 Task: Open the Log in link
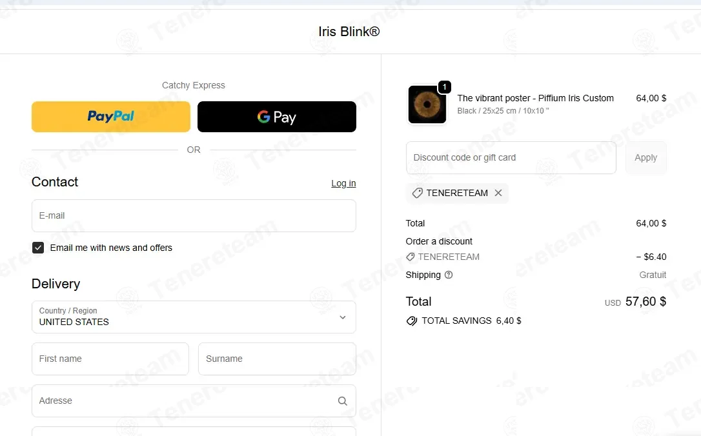(x=343, y=183)
